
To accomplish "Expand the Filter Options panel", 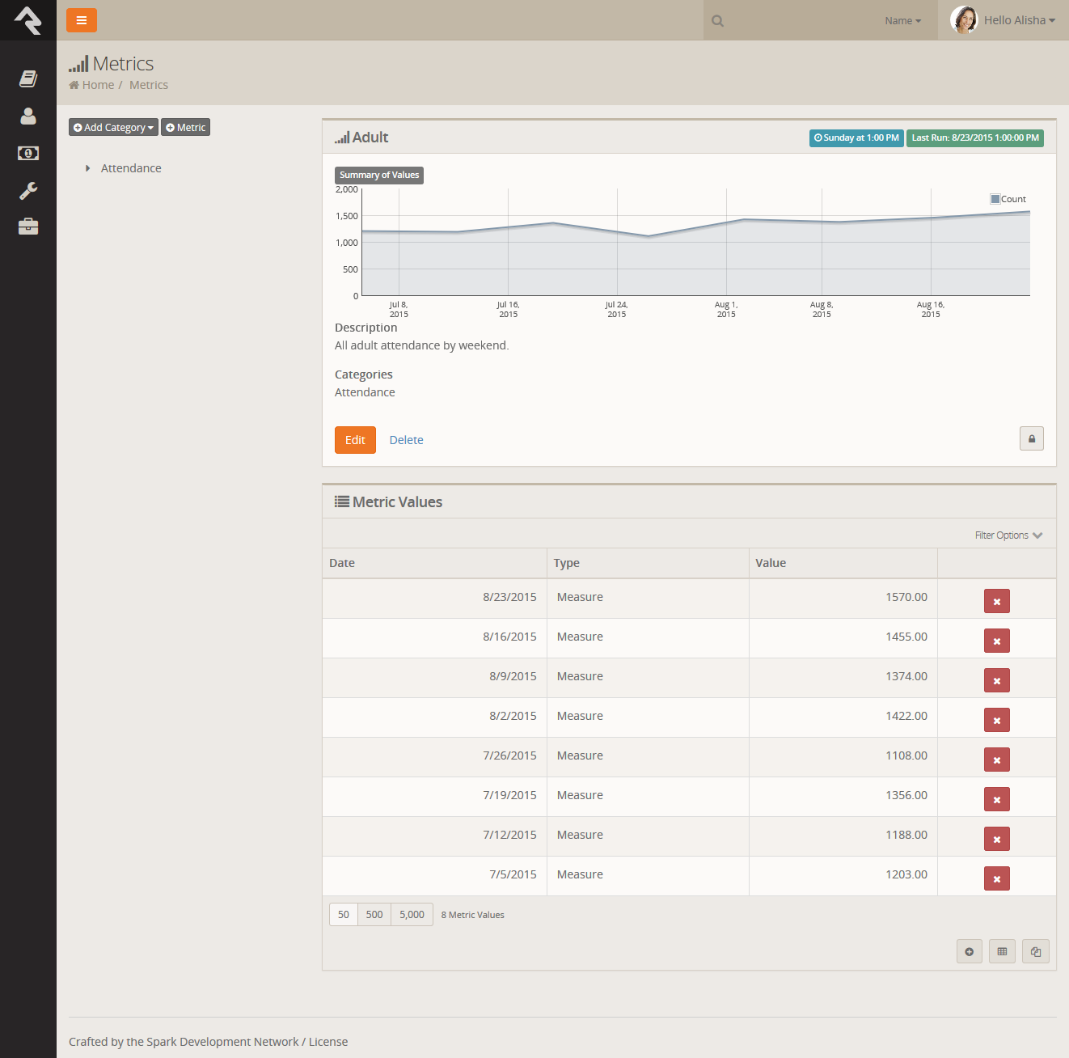I will [x=1008, y=535].
